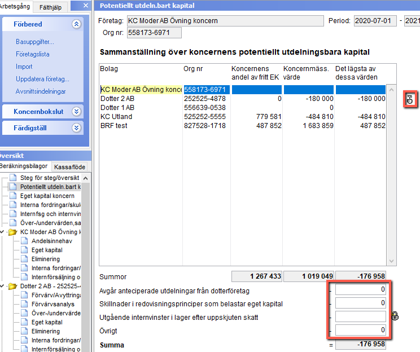Click the Företag name field
The image size is (420, 352).
(225, 21)
